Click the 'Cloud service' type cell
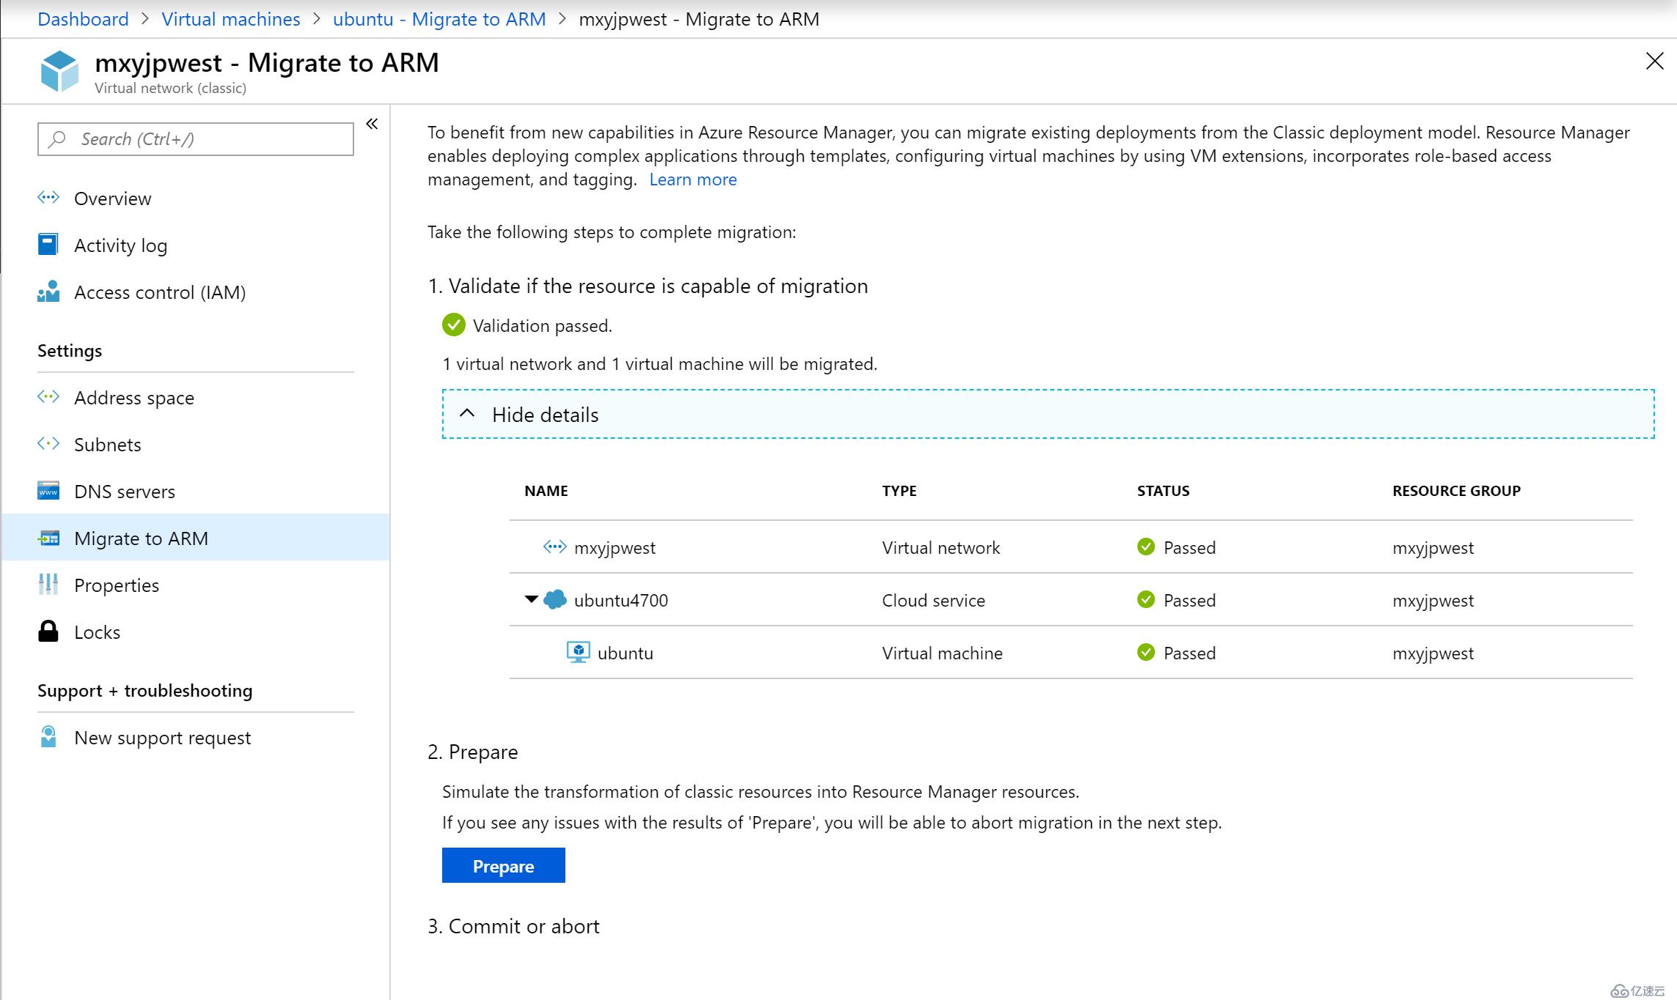 tap(933, 600)
